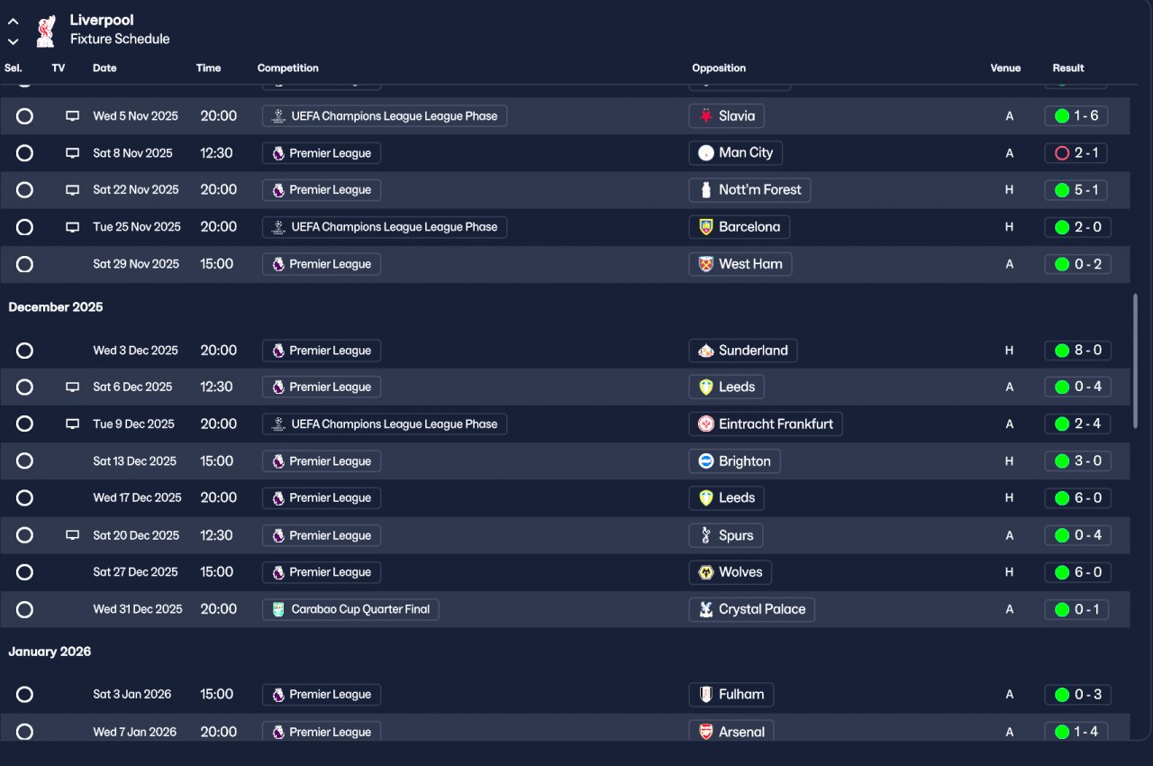This screenshot has width=1153, height=766.
Task: Sort by the Opposition column header
Action: (x=719, y=68)
